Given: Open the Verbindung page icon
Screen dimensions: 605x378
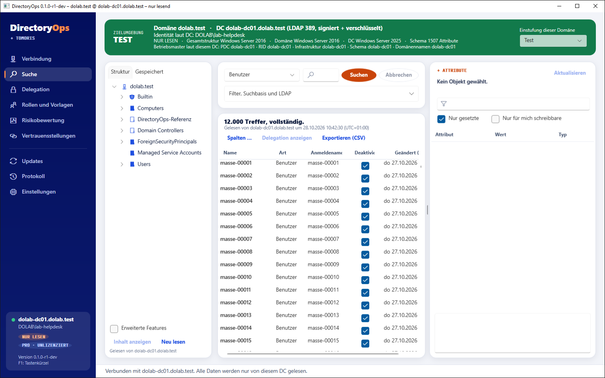Looking at the screenshot, I should point(14,59).
